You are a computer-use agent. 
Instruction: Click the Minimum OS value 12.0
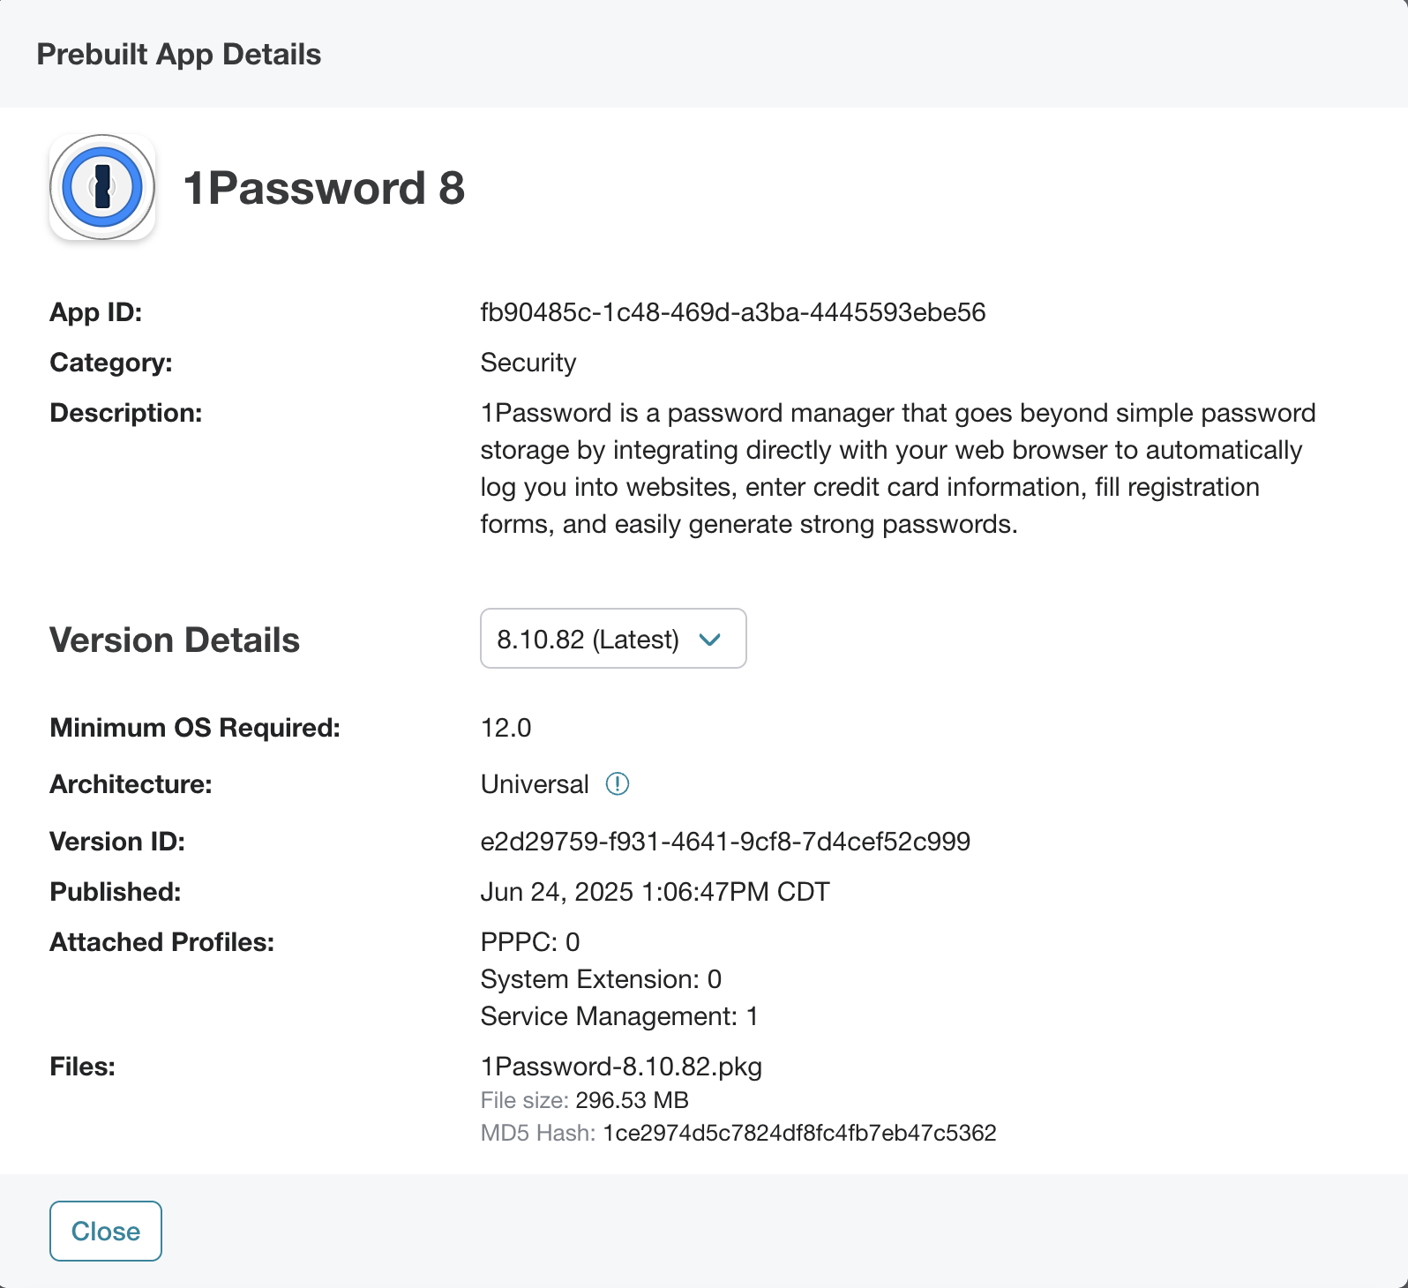pos(506,728)
